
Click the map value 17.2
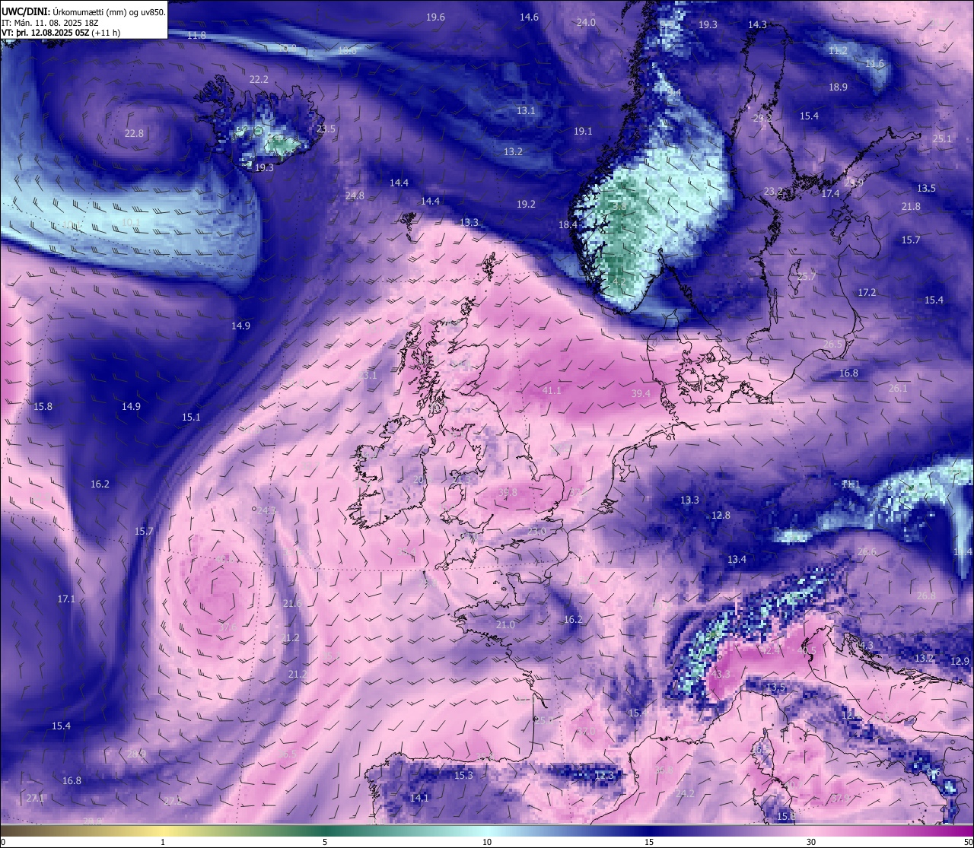click(x=867, y=292)
